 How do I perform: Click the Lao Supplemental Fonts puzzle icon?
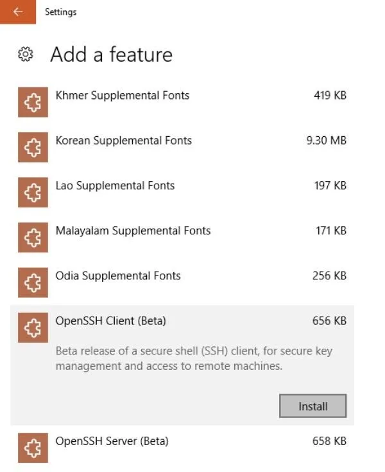point(33,193)
